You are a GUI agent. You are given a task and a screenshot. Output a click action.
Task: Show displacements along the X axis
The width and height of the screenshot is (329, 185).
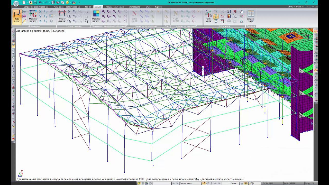click(40, 12)
